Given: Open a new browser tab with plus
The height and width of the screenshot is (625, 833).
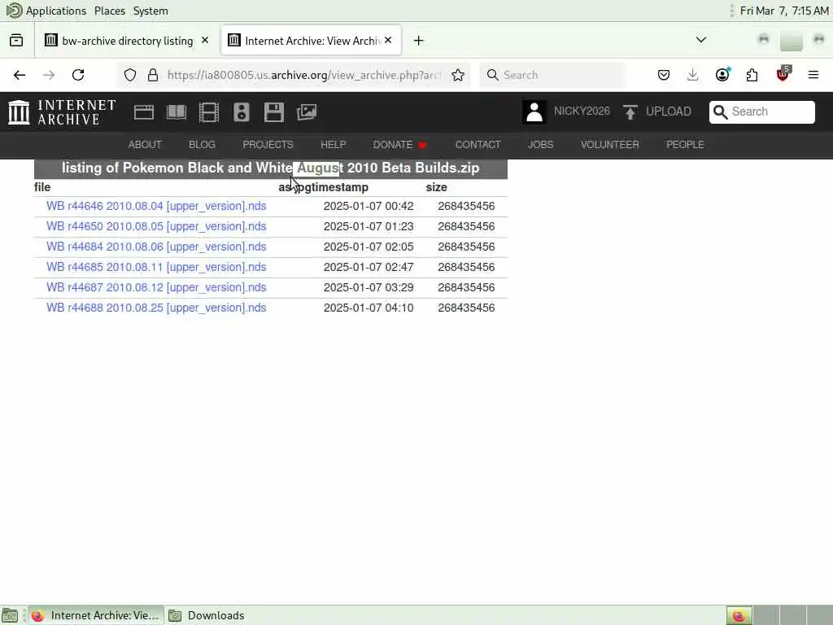Looking at the screenshot, I should coord(419,41).
